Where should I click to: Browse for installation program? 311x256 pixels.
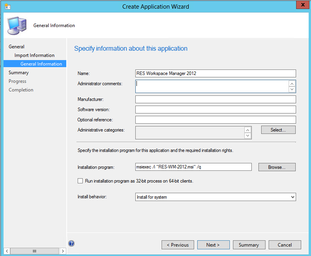tap(277, 167)
